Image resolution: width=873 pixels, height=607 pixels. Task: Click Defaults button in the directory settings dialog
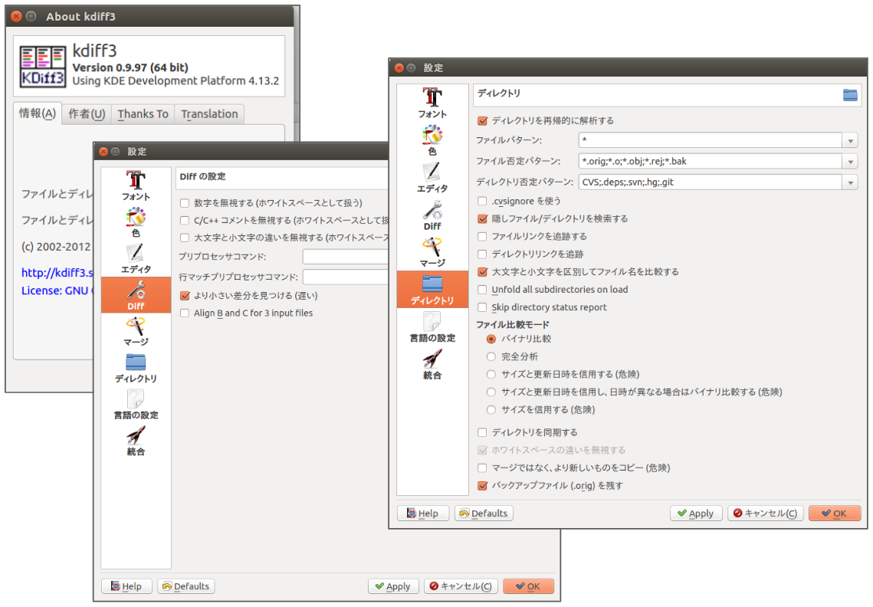[x=484, y=513]
